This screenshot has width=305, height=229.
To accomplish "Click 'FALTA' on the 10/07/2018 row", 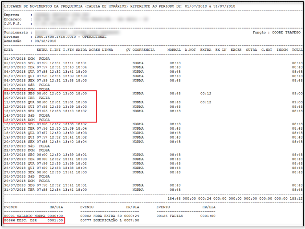I will 45,98.
